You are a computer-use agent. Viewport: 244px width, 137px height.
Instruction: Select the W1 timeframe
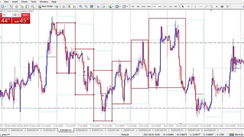point(170,6)
